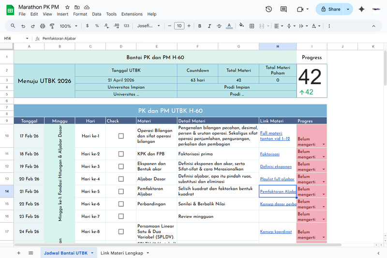Toggle the Hari ke-6 checkbox
The width and height of the screenshot is (387, 258).
[121, 204]
